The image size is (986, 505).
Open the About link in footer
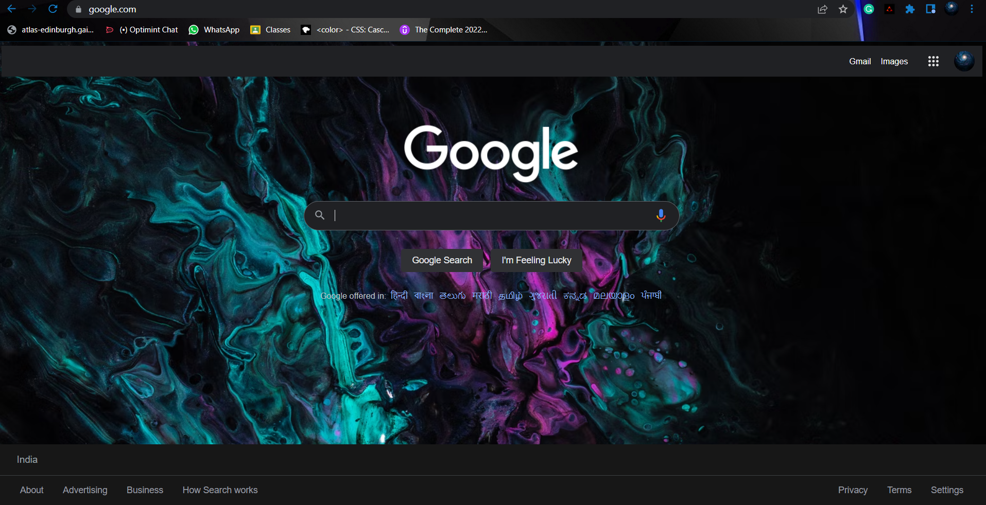[x=32, y=490]
